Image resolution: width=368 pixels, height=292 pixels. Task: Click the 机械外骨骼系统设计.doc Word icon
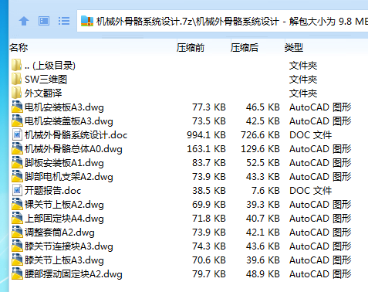[17, 134]
